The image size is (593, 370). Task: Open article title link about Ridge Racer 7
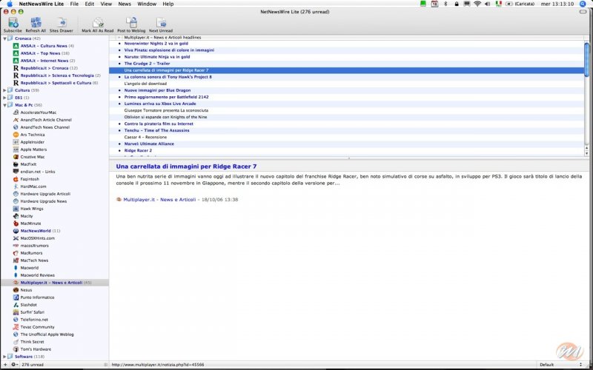(186, 166)
